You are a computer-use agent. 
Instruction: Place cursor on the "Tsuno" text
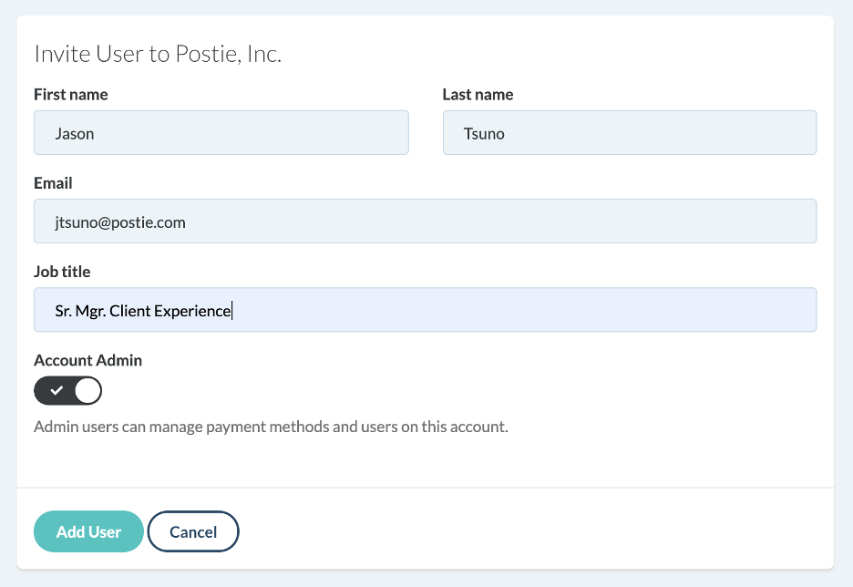click(484, 134)
